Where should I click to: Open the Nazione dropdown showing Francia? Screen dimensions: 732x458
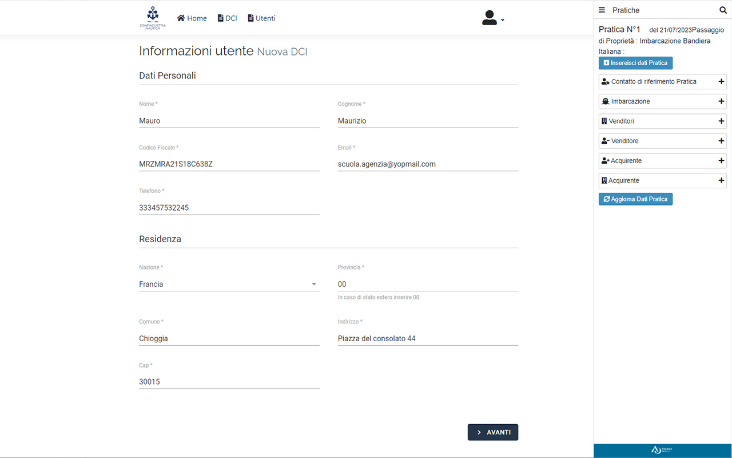coord(229,284)
